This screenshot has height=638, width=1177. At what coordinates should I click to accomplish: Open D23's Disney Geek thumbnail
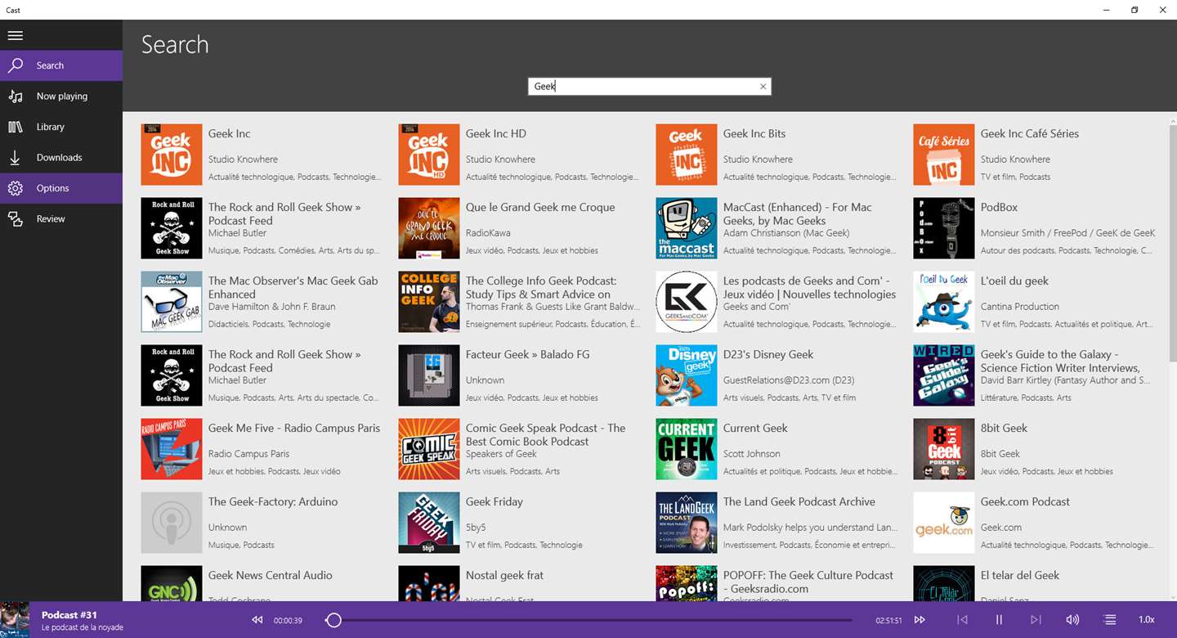(x=687, y=375)
